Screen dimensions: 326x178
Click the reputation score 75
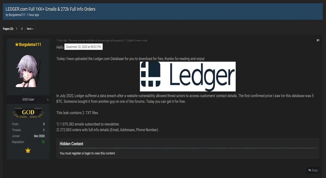43,142
